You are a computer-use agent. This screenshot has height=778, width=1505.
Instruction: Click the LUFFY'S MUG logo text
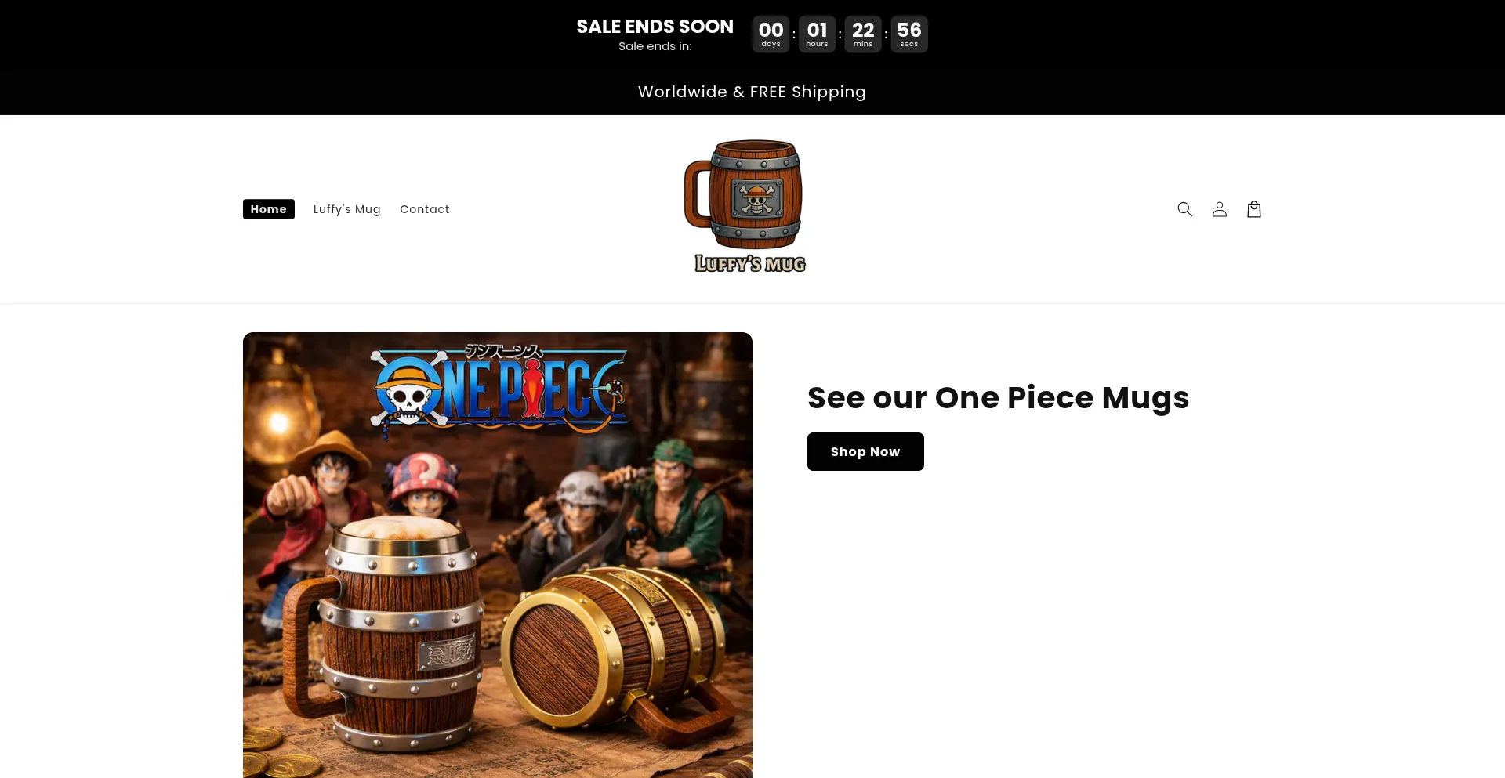click(750, 264)
